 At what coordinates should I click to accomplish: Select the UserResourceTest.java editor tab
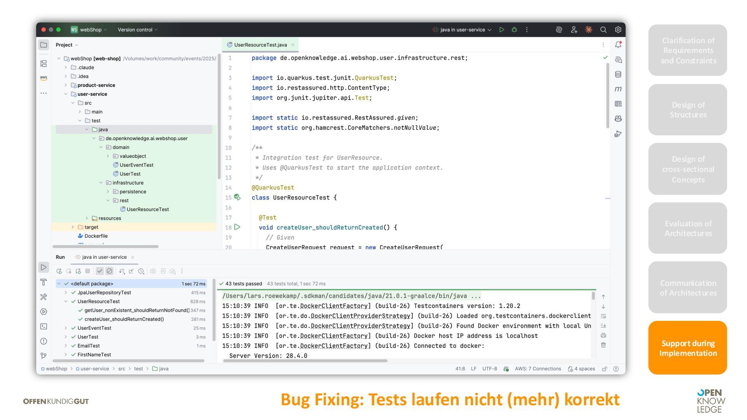(260, 45)
